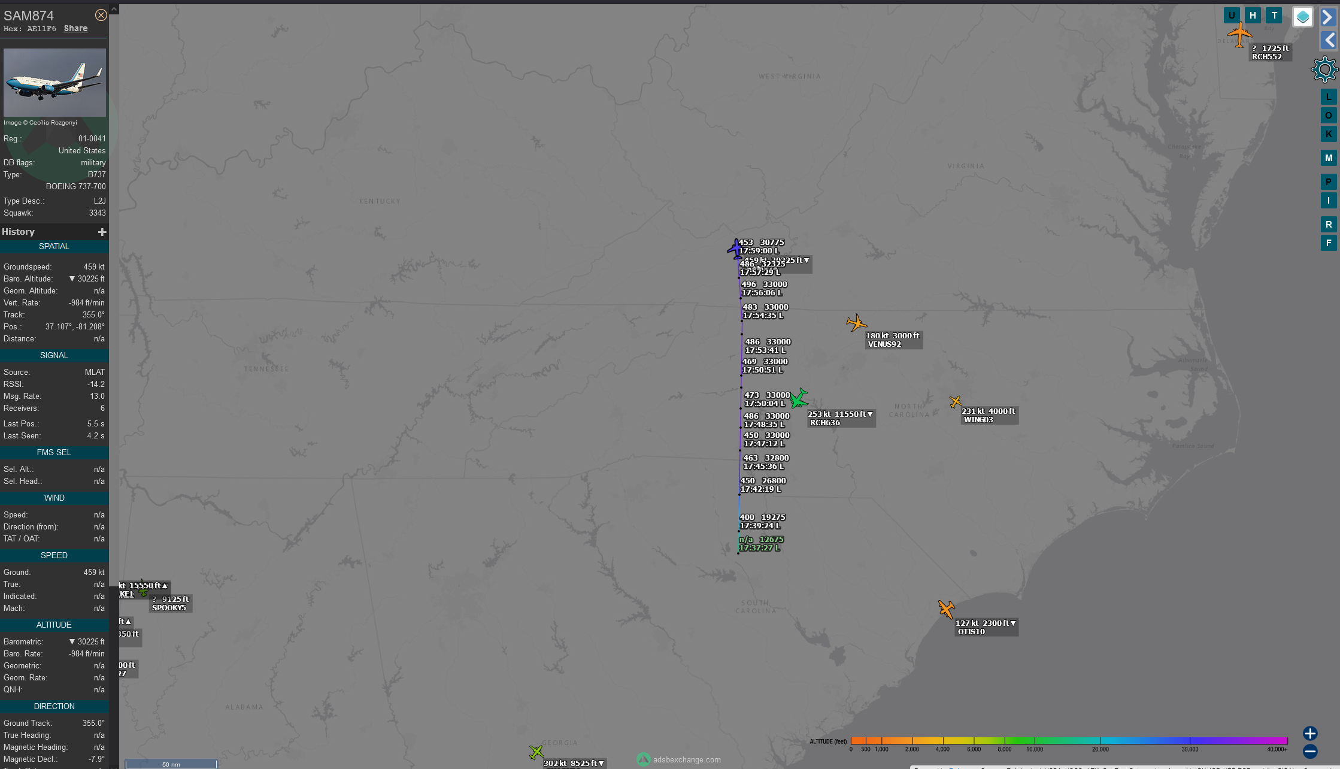Click the VENUS92 label box
Viewport: 1340px width, 769px height.
click(893, 340)
